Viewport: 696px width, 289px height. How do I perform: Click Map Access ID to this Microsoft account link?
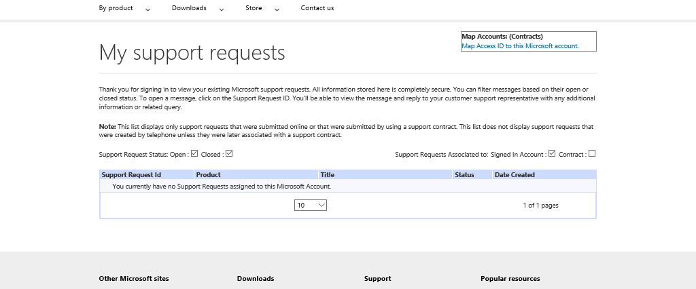pyautogui.click(x=520, y=46)
